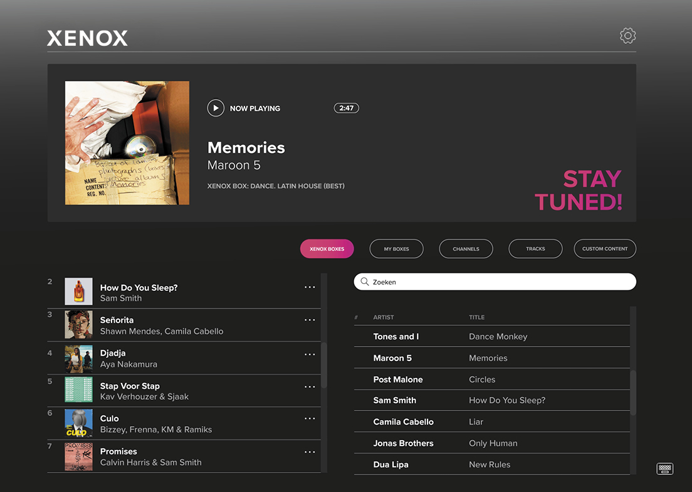Click the magnifier icon in the search bar
This screenshot has width=692, height=492.
coord(365,281)
